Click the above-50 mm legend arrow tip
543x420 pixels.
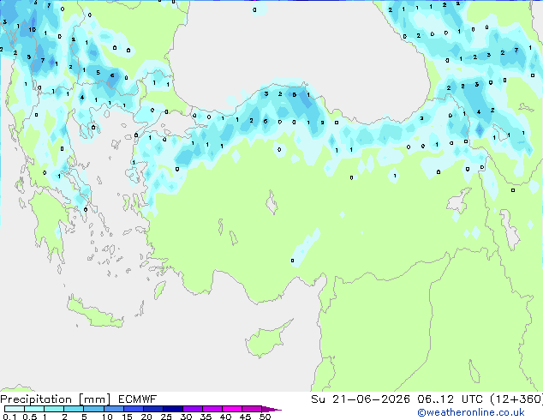(x=271, y=409)
